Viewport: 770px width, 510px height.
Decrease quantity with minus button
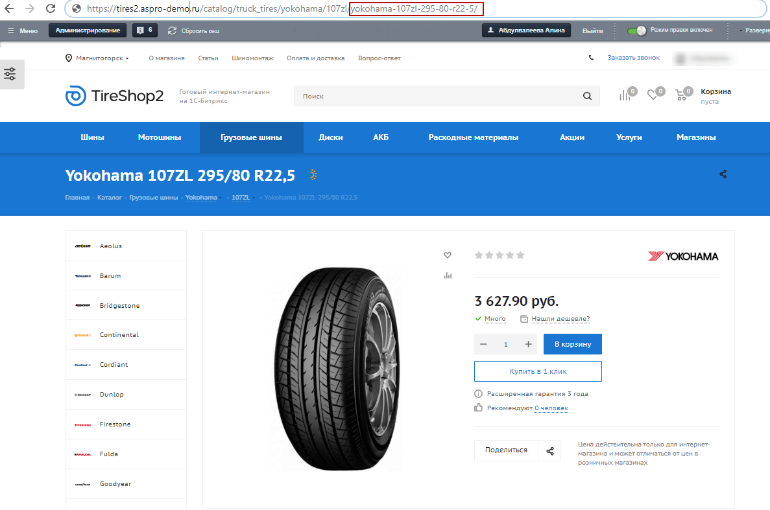pyautogui.click(x=483, y=344)
